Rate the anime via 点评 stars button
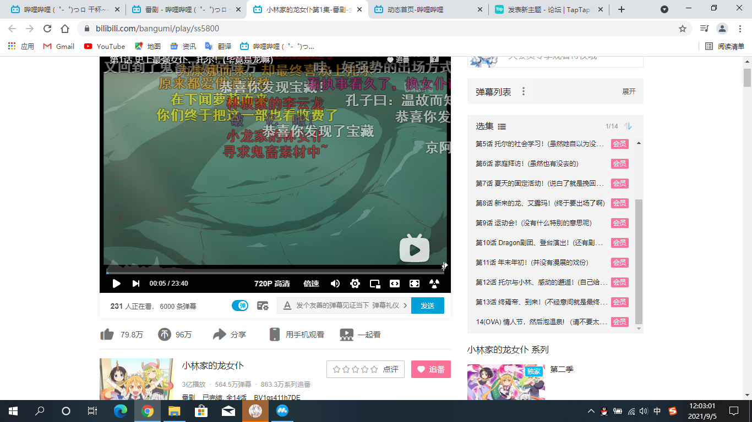The height and width of the screenshot is (422, 752). pyautogui.click(x=366, y=369)
